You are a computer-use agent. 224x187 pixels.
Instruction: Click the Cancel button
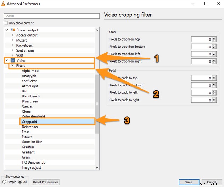(x=212, y=182)
